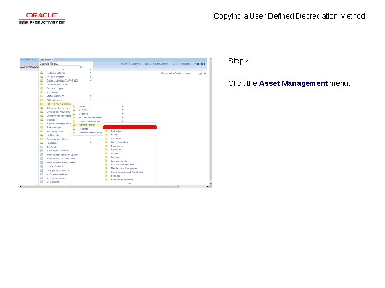Viewport: 385px width, 288px height.
Task: Click the folder icon beside Pagelets submenu
Action: point(74,129)
